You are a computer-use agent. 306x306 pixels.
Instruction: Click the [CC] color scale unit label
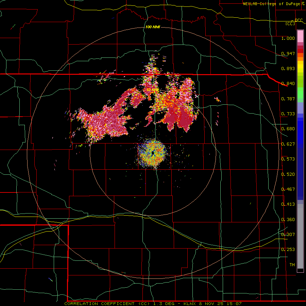point(290,24)
